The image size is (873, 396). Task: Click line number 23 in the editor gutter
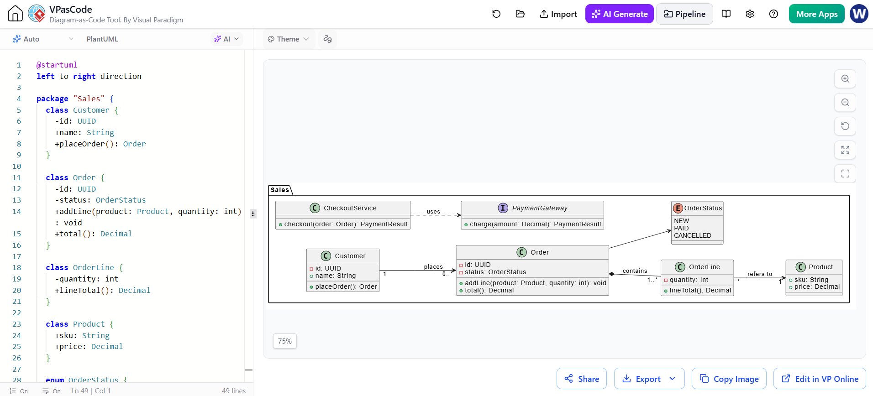(17, 324)
